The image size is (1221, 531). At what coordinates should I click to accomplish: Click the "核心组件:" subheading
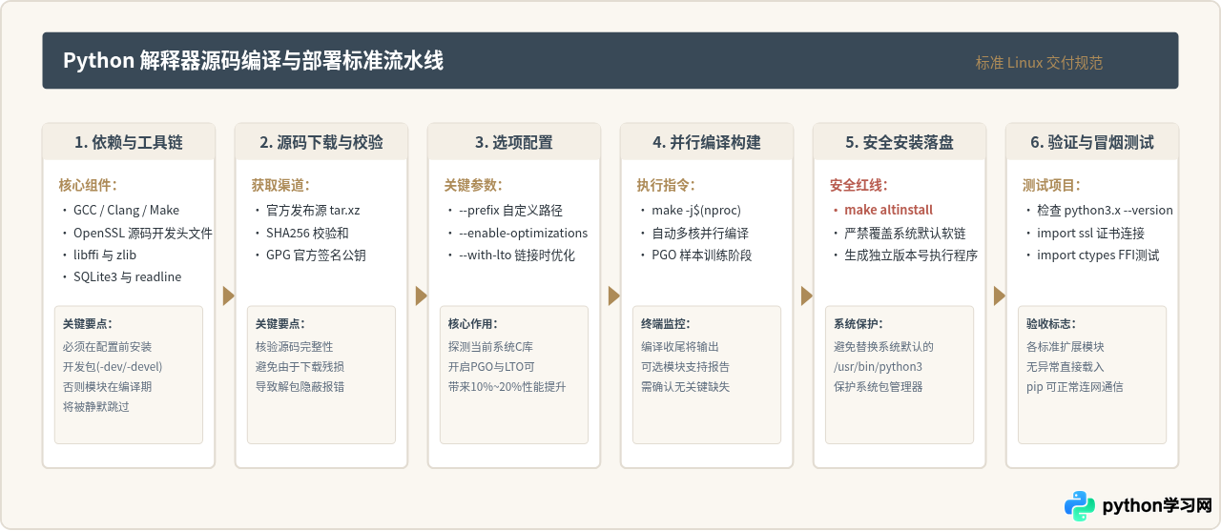click(x=88, y=185)
